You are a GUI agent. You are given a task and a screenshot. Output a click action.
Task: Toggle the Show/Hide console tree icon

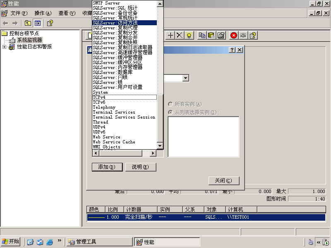coord(38,23)
